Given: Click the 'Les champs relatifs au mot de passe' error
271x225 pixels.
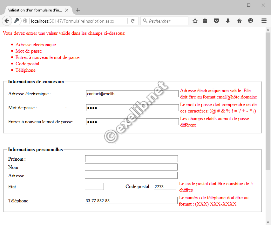Looking at the screenshot, I should tap(214, 122).
